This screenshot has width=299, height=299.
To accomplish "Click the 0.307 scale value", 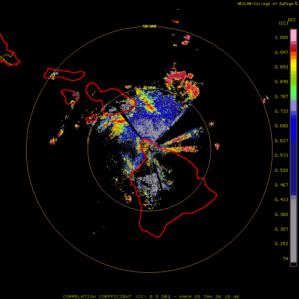I will click(281, 229).
